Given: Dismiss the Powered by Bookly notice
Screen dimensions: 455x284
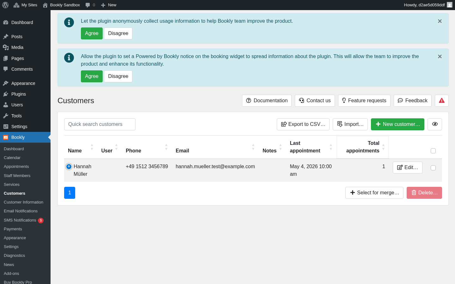Looking at the screenshot, I should 440,56.
